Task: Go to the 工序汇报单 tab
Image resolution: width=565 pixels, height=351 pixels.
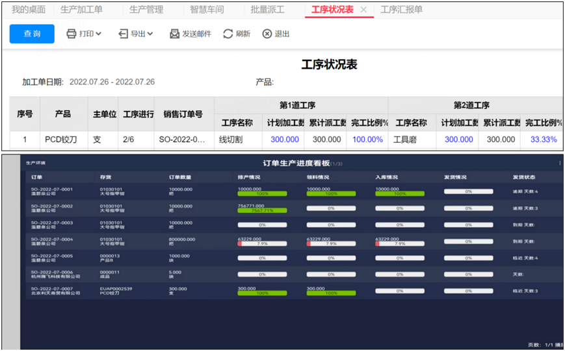Action: click(x=401, y=10)
